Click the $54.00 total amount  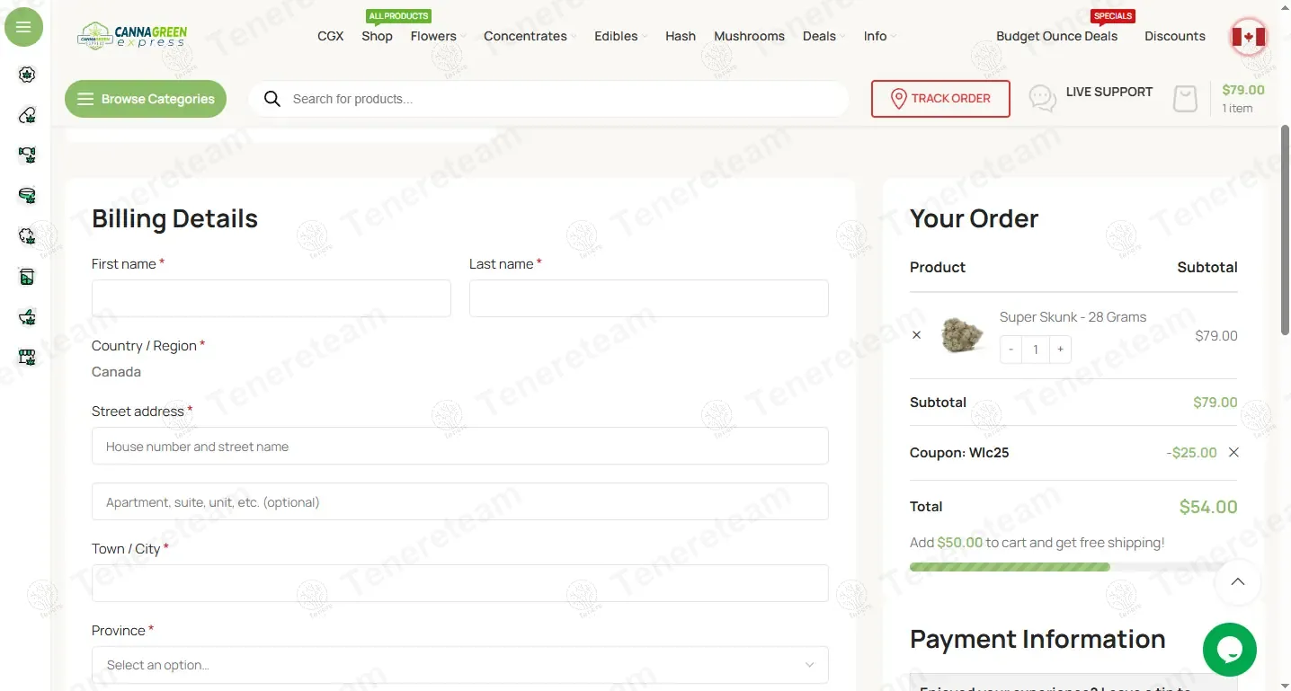pos(1208,507)
